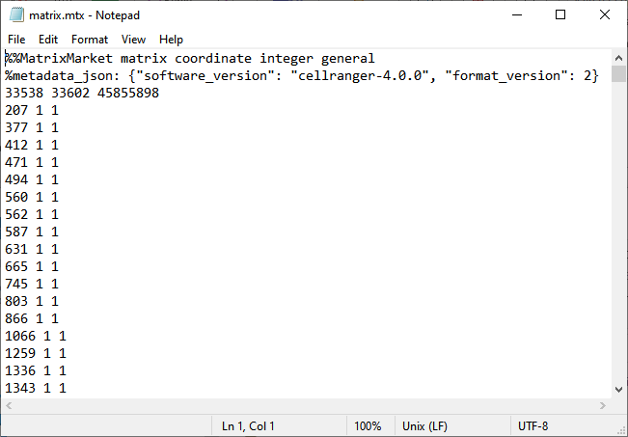Maximize the Notepad window
Viewport: 628px width, 437px height.
(x=560, y=14)
